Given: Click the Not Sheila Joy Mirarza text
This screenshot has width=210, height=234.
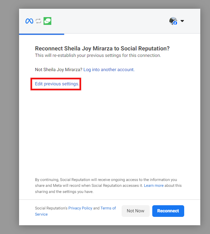Looking at the screenshot, I should [58, 69].
